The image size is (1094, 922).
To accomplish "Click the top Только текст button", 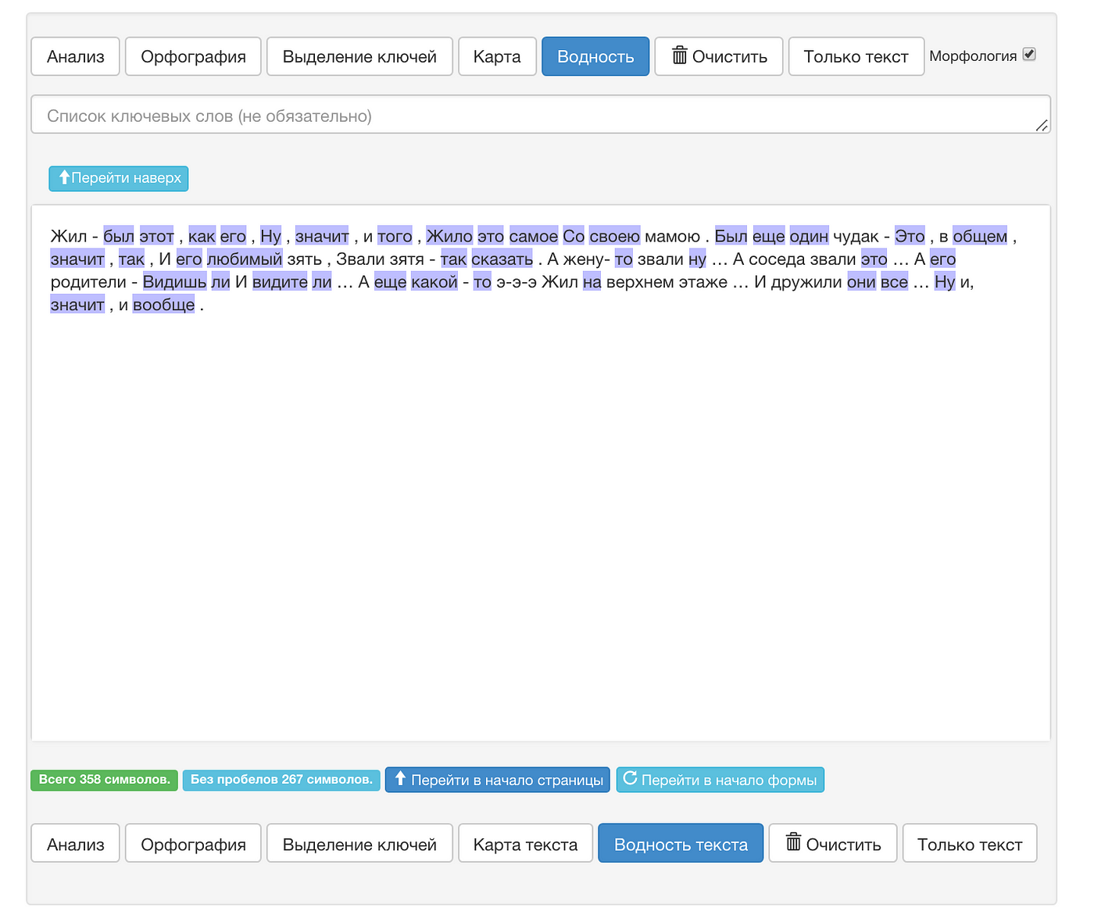I will 856,56.
